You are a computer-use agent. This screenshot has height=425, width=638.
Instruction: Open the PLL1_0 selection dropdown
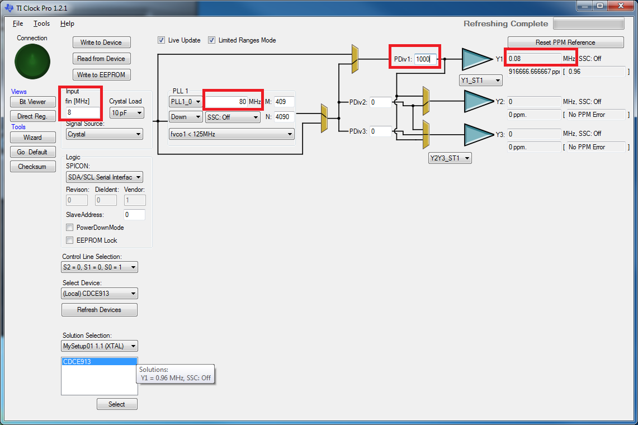[186, 101]
